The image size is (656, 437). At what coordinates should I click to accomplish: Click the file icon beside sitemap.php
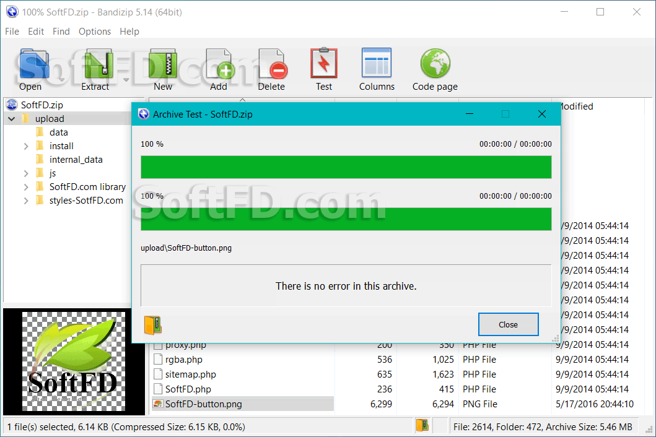click(x=158, y=374)
